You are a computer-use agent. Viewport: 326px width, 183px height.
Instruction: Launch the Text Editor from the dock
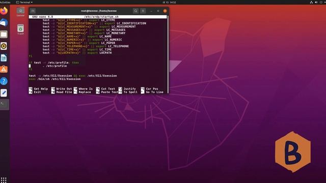tap(4, 93)
